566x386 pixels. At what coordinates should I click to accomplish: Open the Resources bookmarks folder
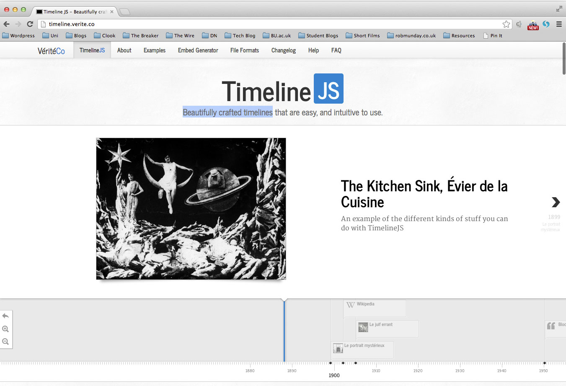tap(459, 36)
